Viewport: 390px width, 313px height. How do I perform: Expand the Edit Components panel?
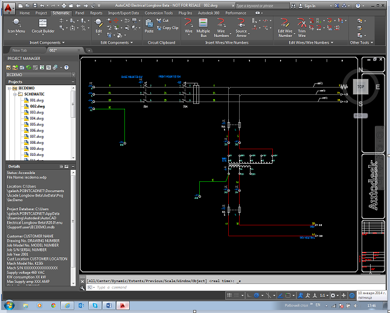click(117, 42)
